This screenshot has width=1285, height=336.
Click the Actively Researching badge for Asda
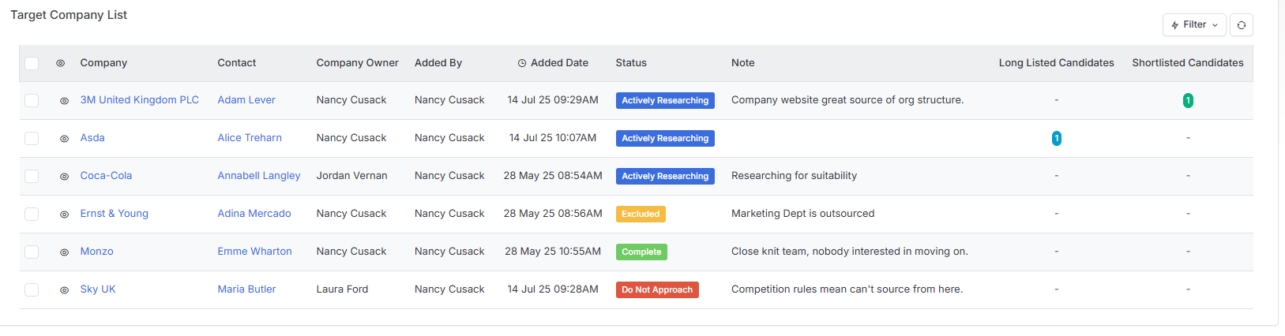point(665,139)
